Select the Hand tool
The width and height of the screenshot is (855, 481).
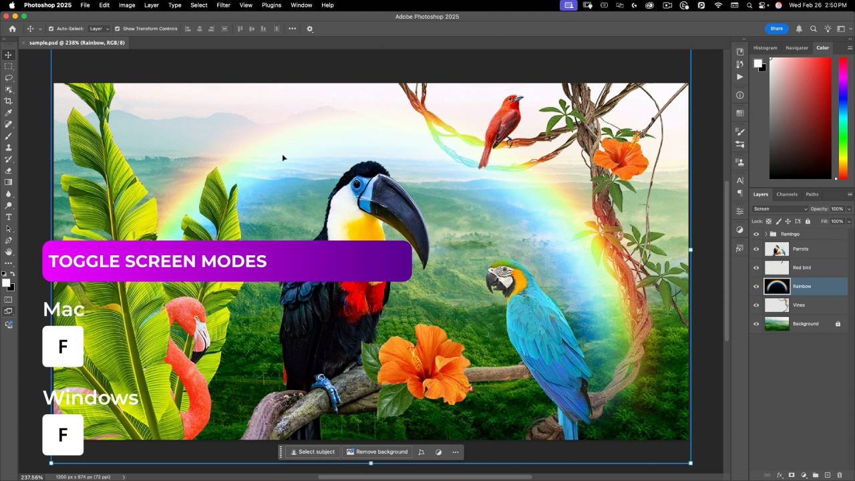[9, 252]
